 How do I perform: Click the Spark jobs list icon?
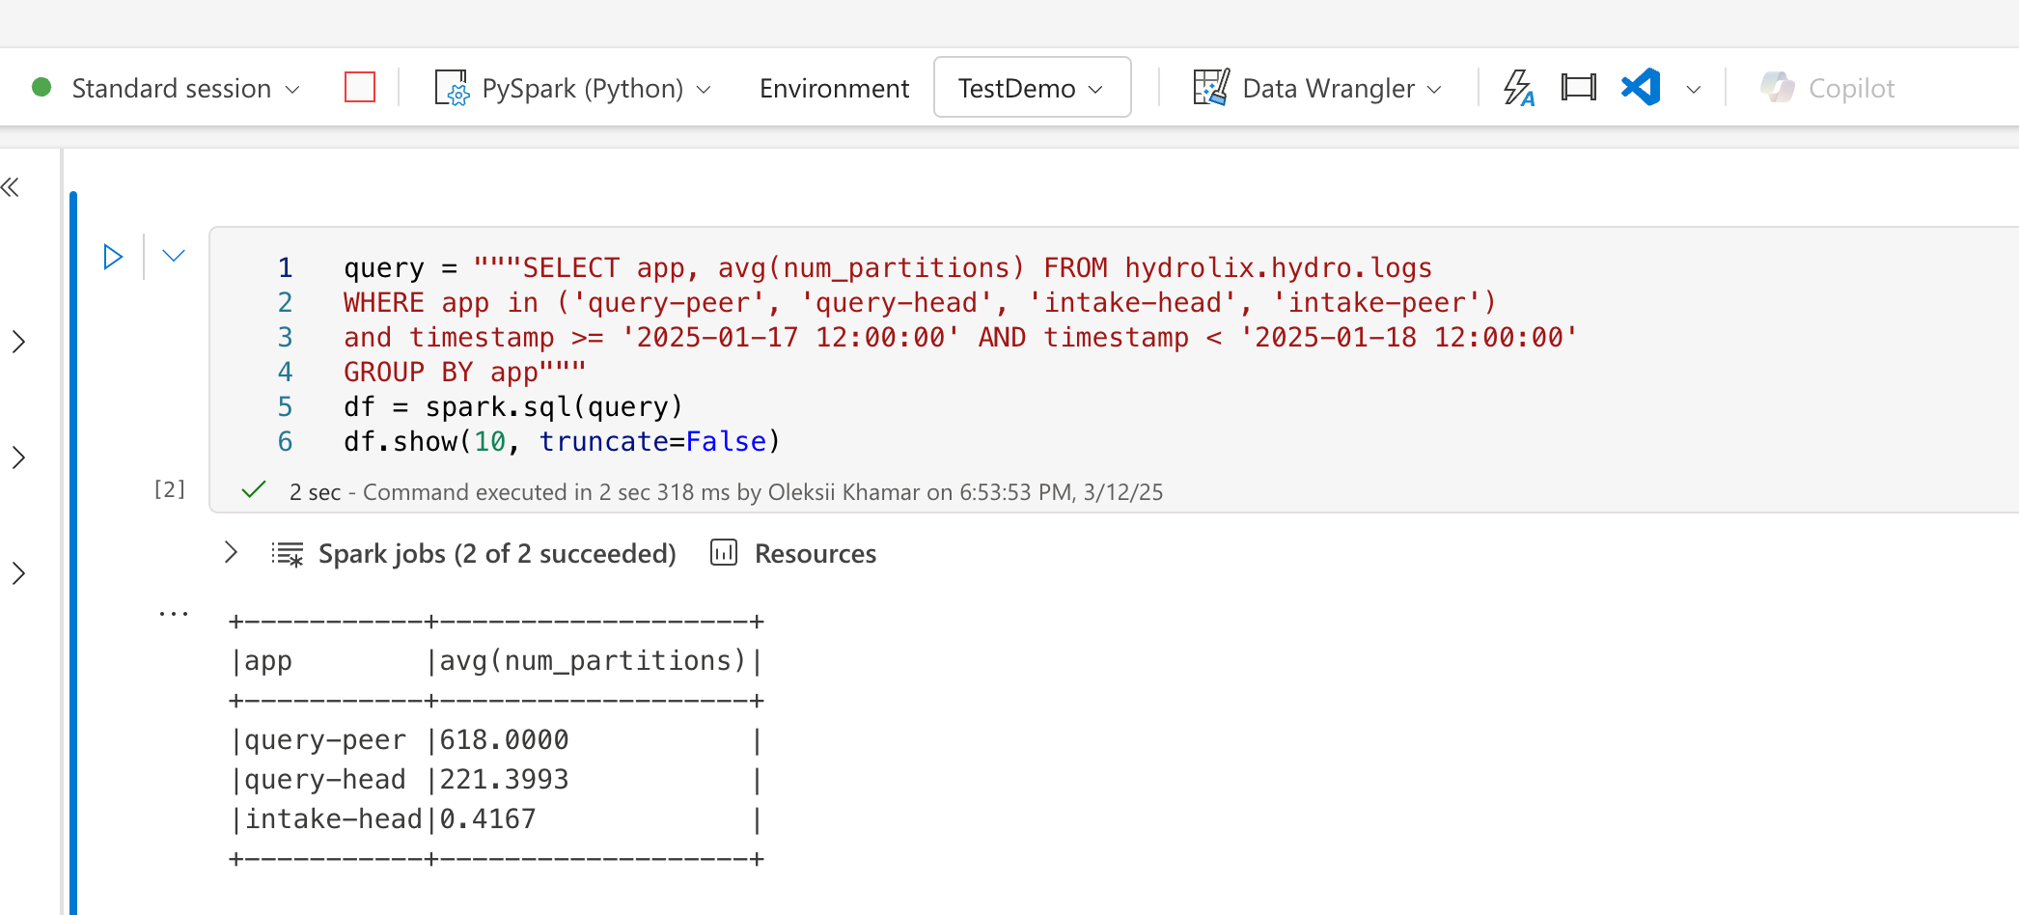click(287, 552)
